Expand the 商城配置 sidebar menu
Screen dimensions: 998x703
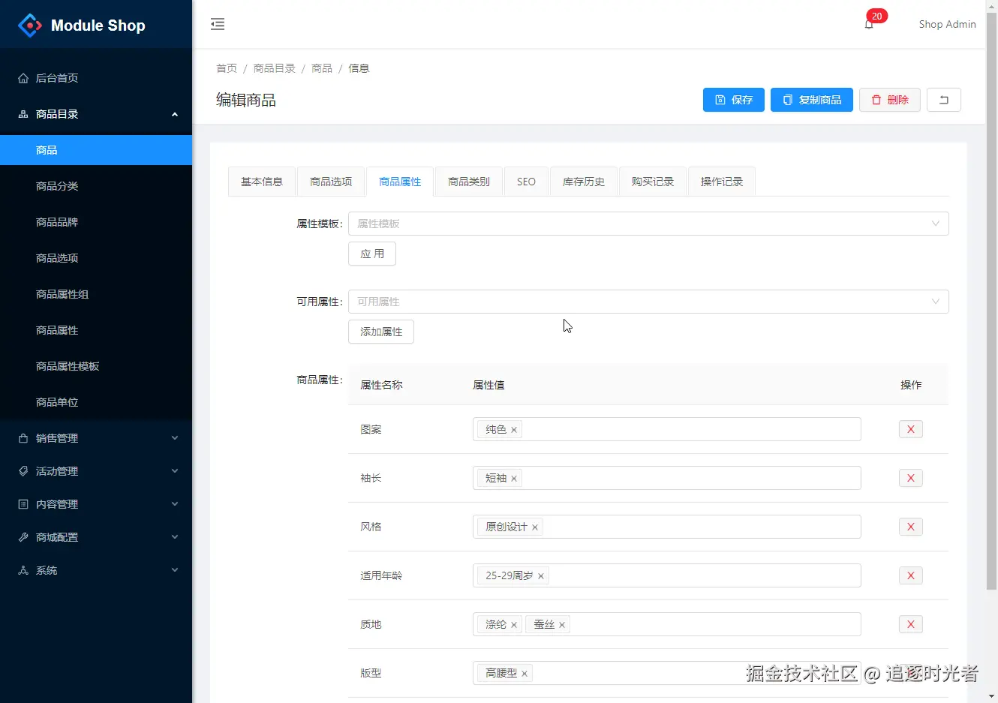coord(96,537)
